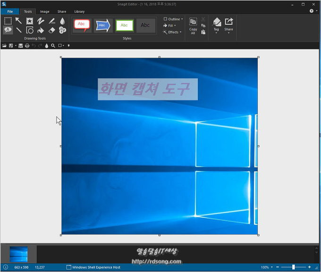Open the canvas rectangle dropdown in quick toolbar
The image size is (321, 272).
pos(61,46)
